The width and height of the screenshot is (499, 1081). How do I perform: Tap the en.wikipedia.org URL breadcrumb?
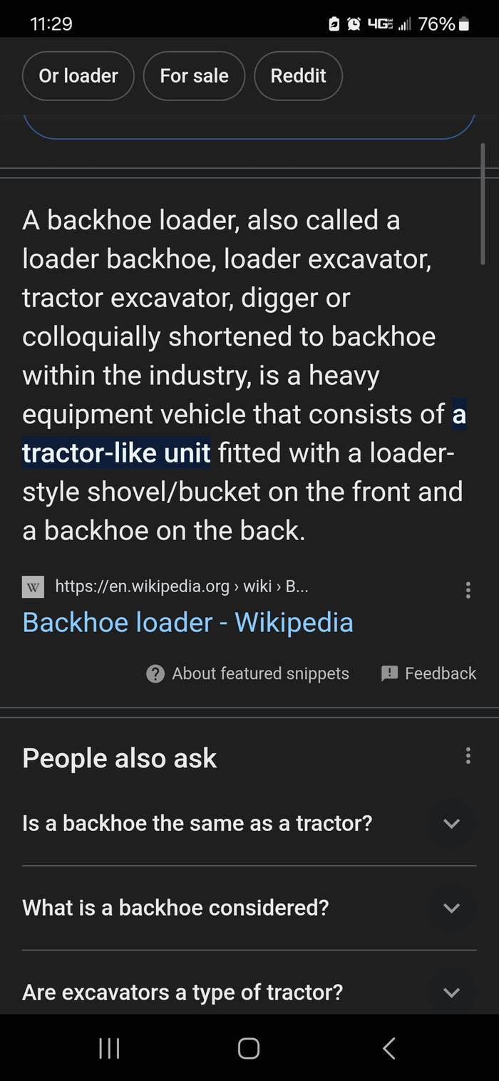click(182, 586)
